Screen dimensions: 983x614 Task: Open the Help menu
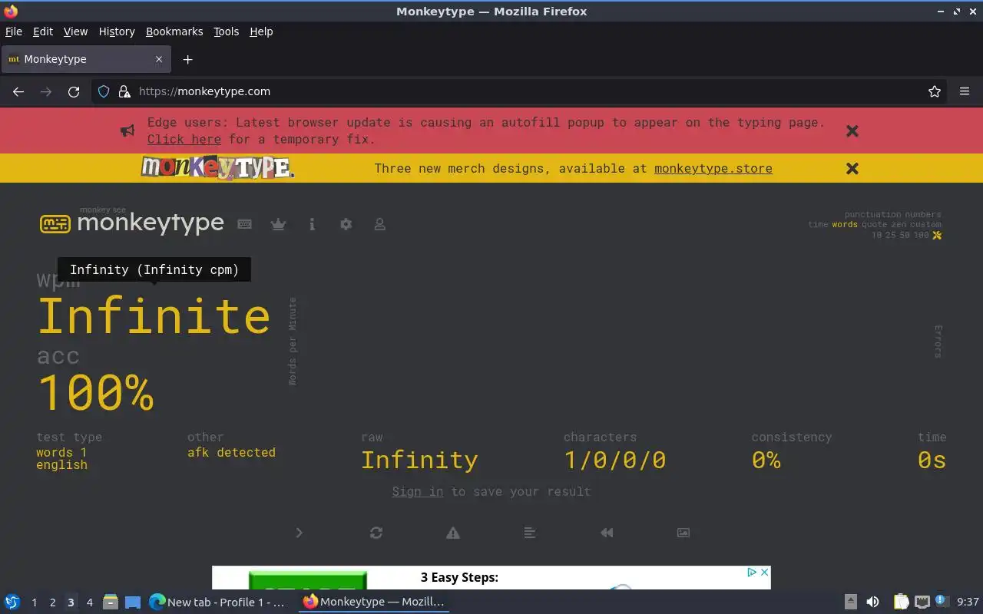(x=261, y=31)
